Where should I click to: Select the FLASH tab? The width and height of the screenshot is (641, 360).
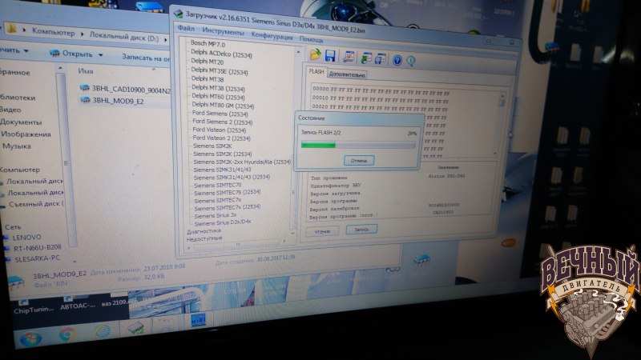pos(317,72)
